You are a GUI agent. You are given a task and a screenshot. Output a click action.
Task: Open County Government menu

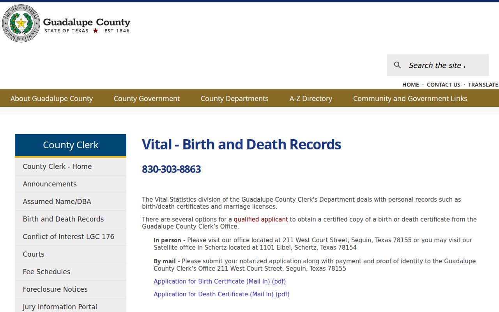[147, 98]
